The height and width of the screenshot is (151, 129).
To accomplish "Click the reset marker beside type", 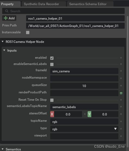I will [x=121, y=129].
